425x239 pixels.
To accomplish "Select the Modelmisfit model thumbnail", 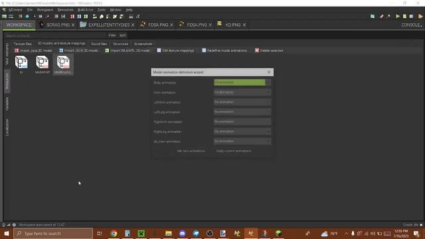I will (x=42, y=64).
